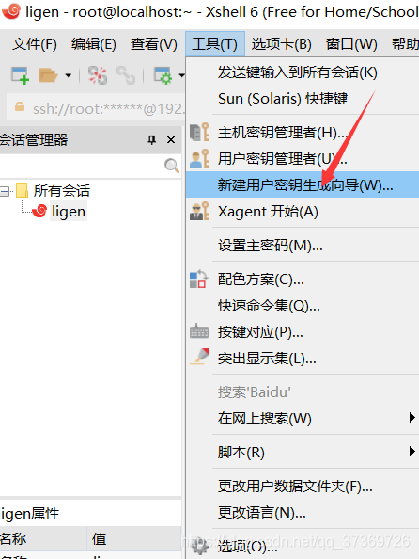Screen dimensions: 419x559
Task: Open the 选项卡(B) menu
Action: point(281,44)
